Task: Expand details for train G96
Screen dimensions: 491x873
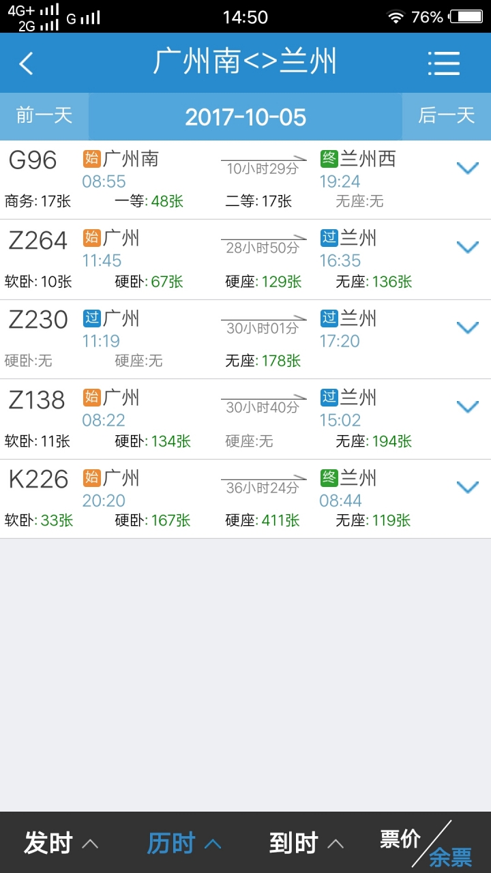Action: pyautogui.click(x=467, y=168)
